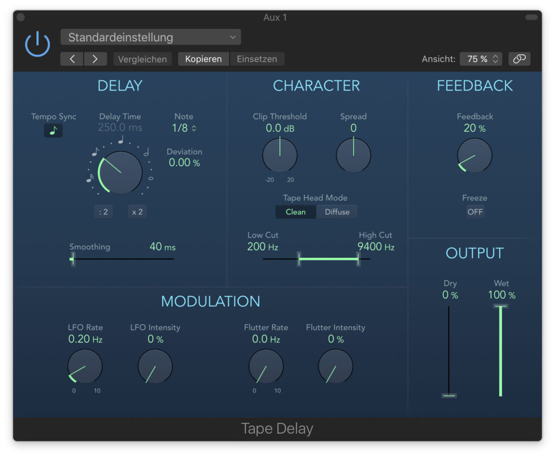Click the Dry output fader handle

[x=449, y=395]
